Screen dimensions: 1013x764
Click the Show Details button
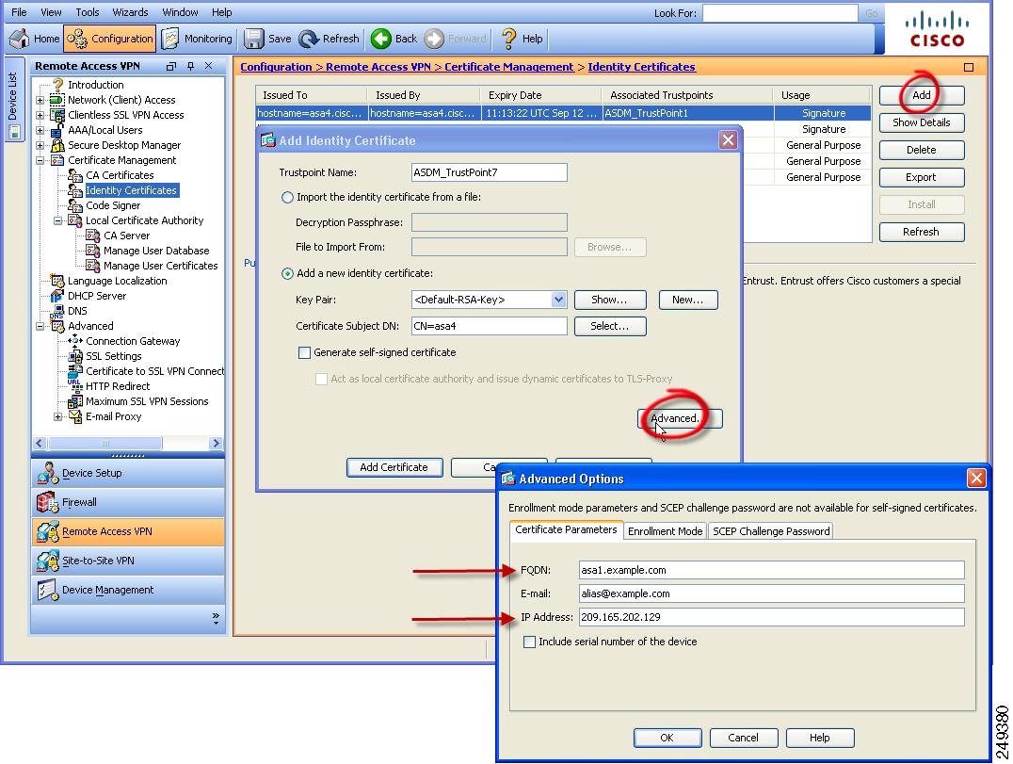tap(922, 122)
